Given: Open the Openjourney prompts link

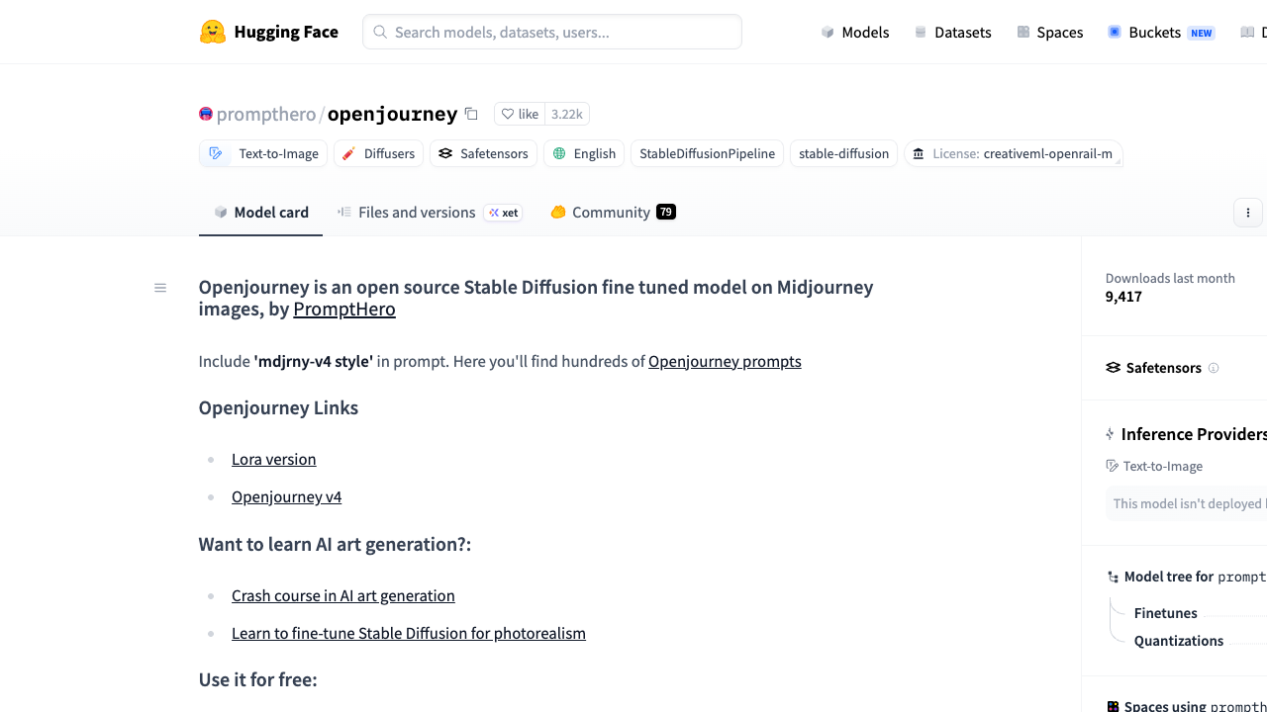Looking at the screenshot, I should [725, 361].
